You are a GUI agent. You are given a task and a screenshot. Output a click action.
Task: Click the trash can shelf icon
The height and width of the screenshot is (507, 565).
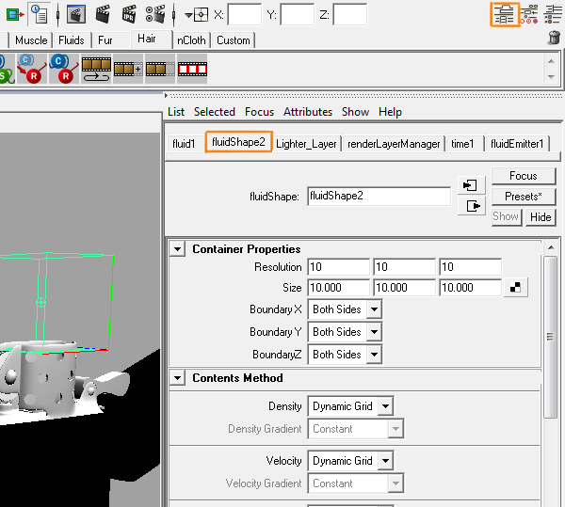point(555,38)
